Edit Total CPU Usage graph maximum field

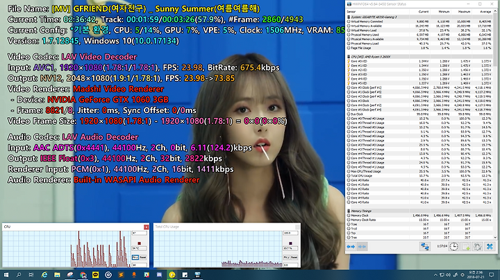coord(290,233)
